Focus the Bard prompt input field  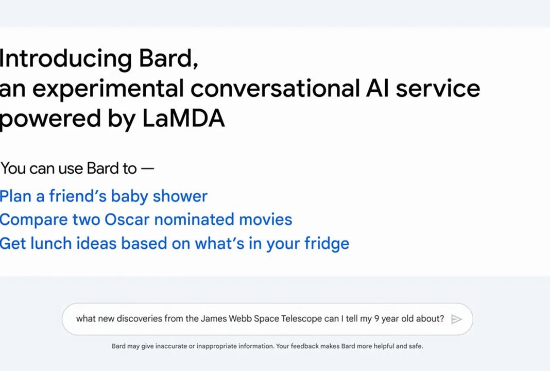pyautogui.click(x=267, y=319)
